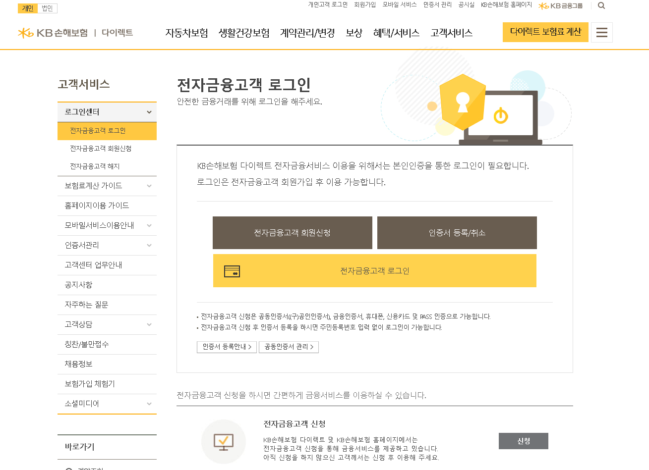649x470 pixels.
Task: Click the 개인고객 로그인 link
Action: point(328,4)
